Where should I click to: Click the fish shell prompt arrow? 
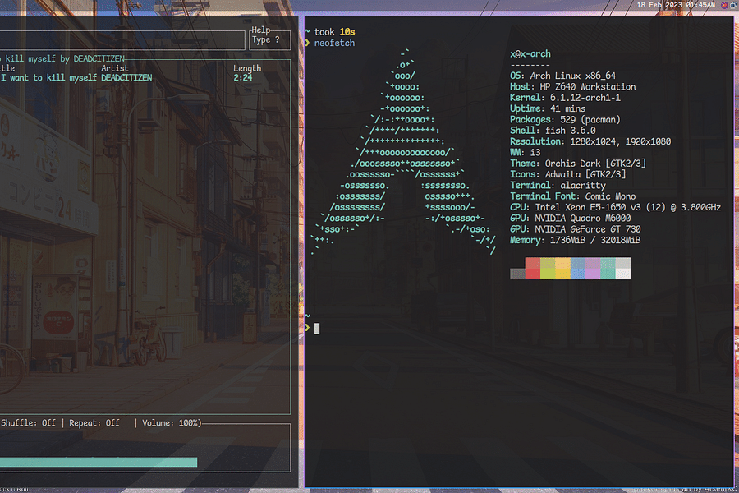(308, 328)
